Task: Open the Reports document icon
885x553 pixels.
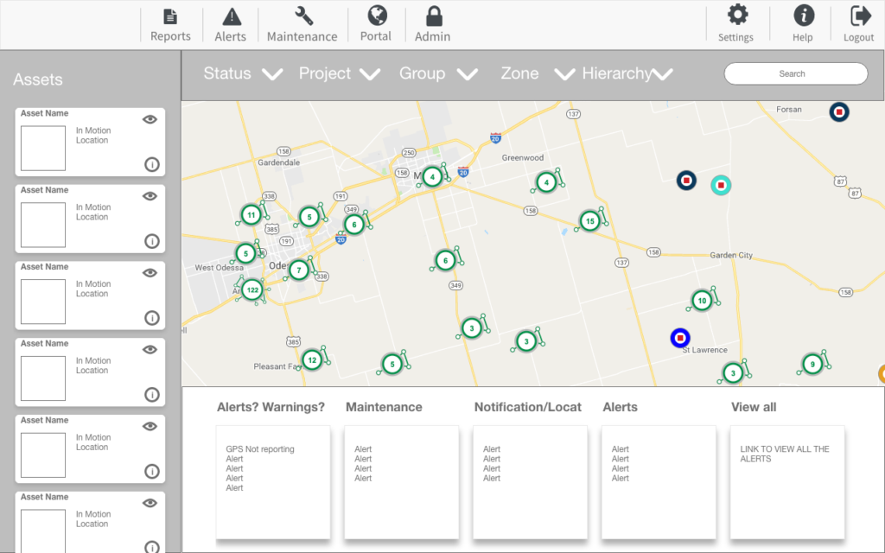Action: point(170,16)
